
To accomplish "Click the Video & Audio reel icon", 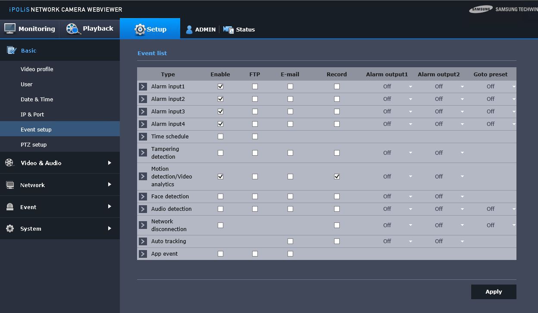I will [x=9, y=163].
